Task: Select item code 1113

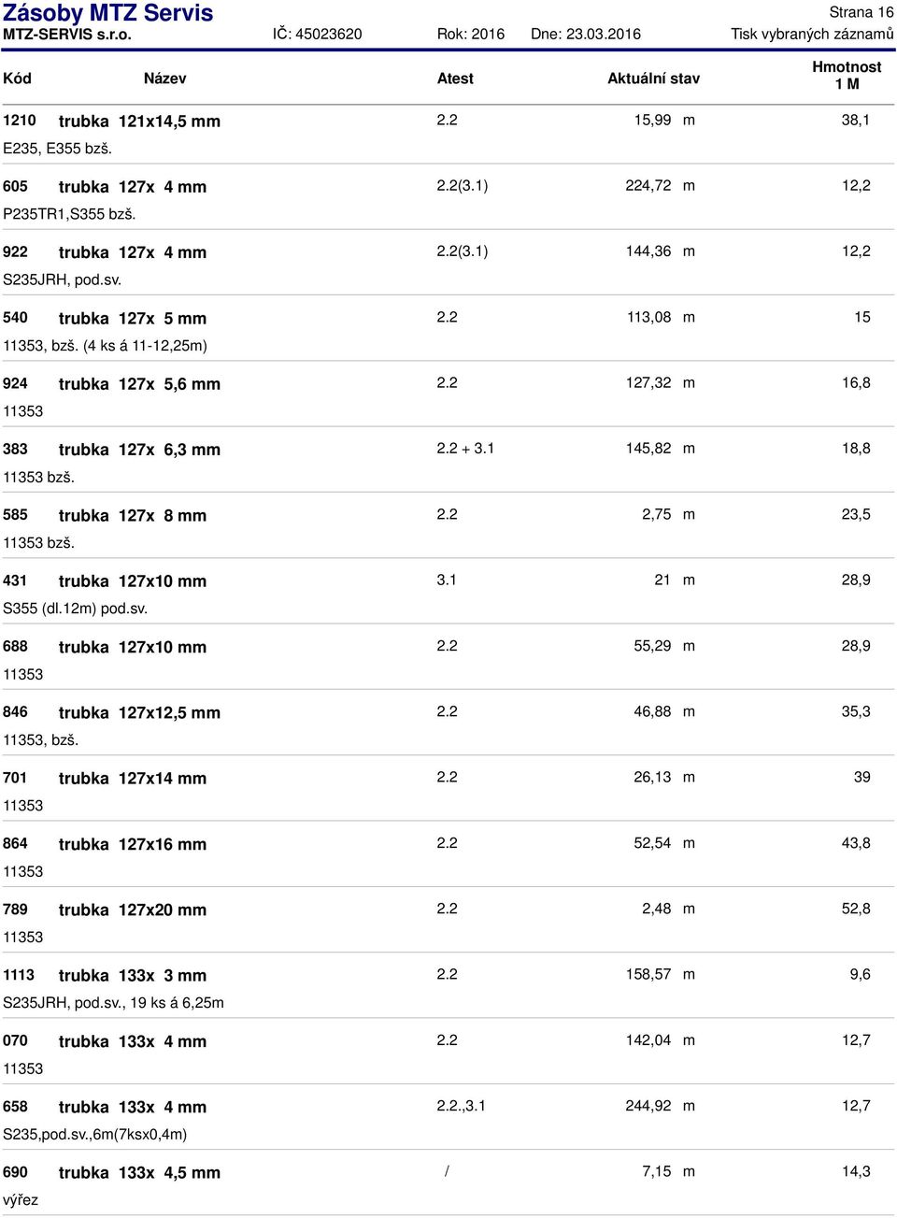Action: tap(19, 975)
